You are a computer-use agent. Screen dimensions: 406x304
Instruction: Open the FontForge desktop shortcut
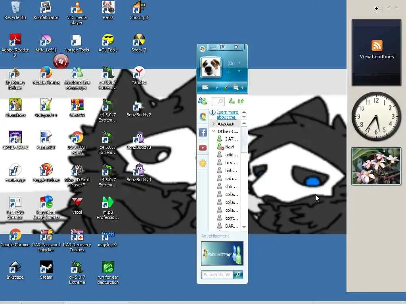15,173
